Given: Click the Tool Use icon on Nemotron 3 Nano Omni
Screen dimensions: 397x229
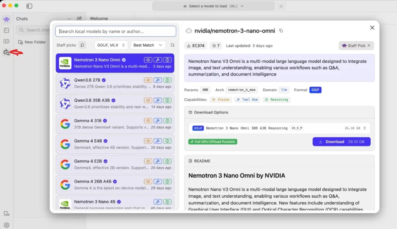Looking at the screenshot, I should [157, 60].
